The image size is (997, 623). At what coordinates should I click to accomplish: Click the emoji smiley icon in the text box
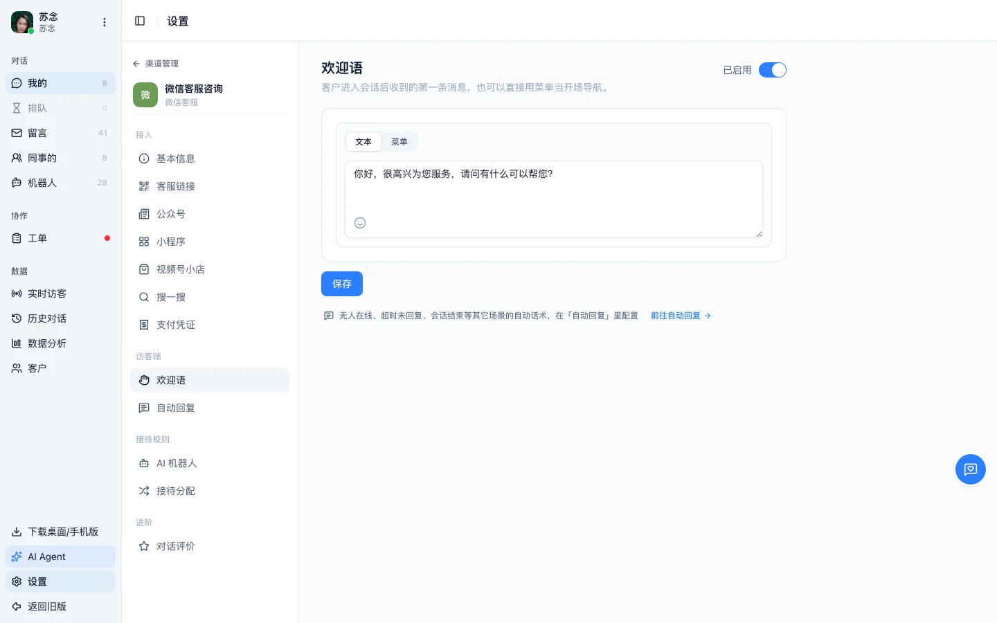point(360,223)
